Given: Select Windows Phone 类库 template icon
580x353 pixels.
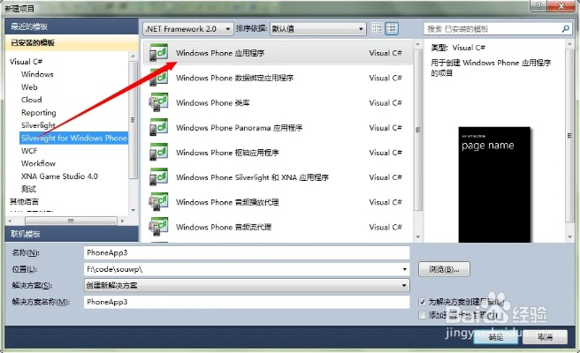Looking at the screenshot, I should click(158, 102).
